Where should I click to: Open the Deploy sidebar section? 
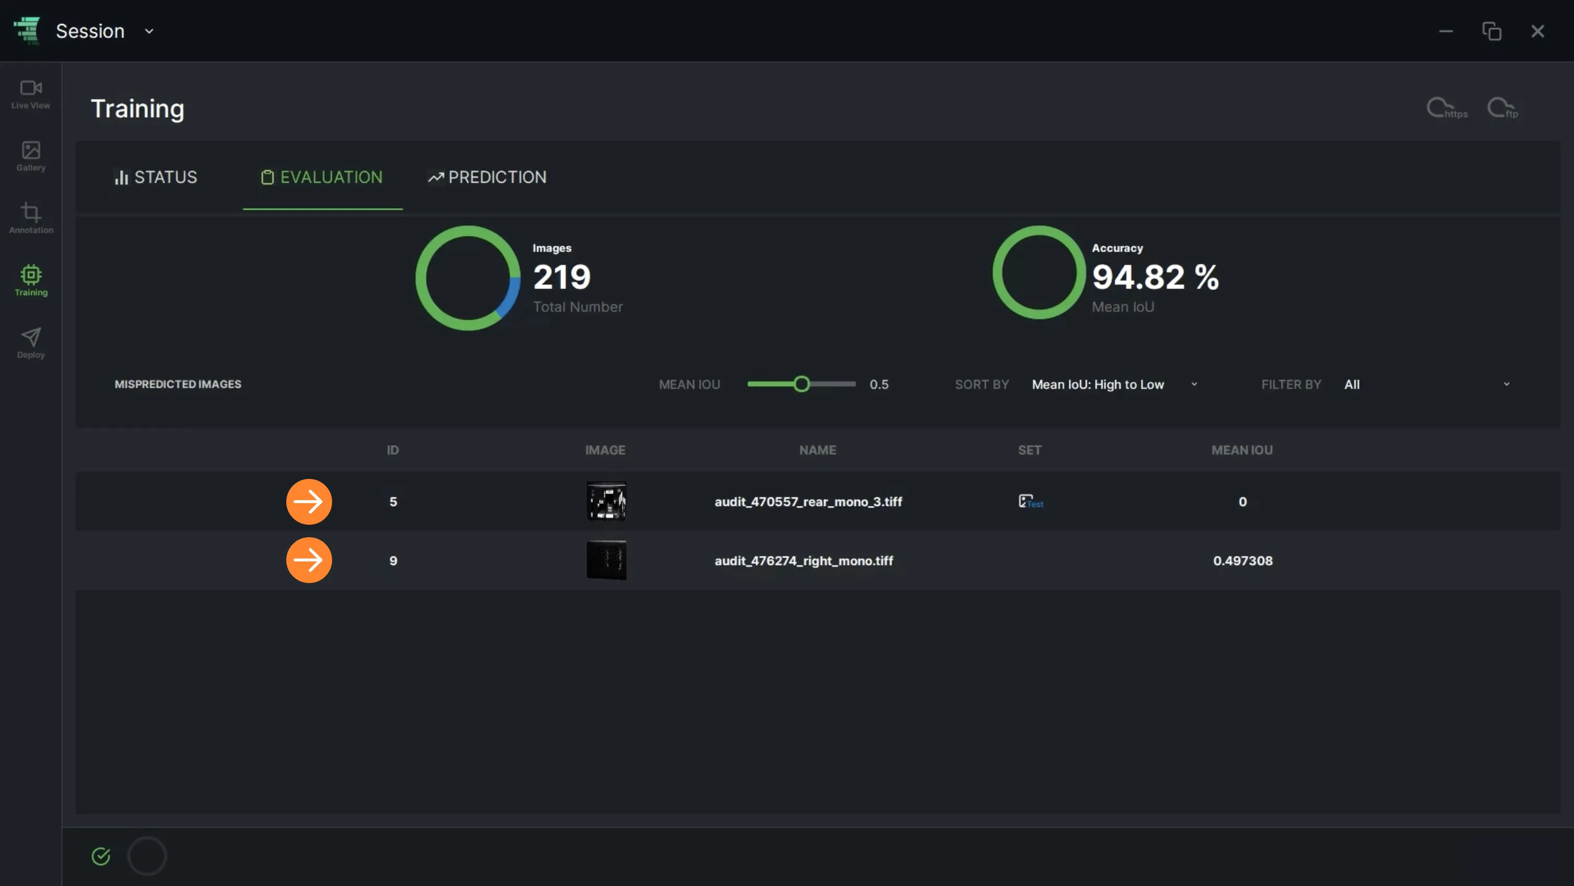tap(31, 344)
